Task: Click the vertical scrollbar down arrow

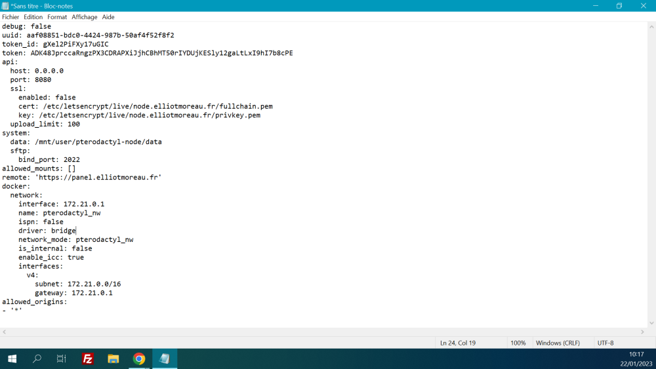Action: 651,323
